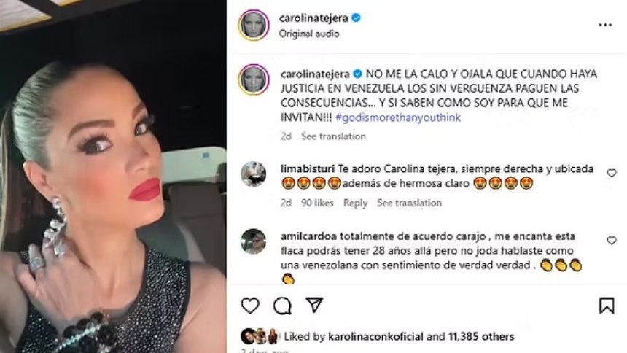Like amilcardoa's comment with its heart
627x353 pixels.
click(x=612, y=240)
